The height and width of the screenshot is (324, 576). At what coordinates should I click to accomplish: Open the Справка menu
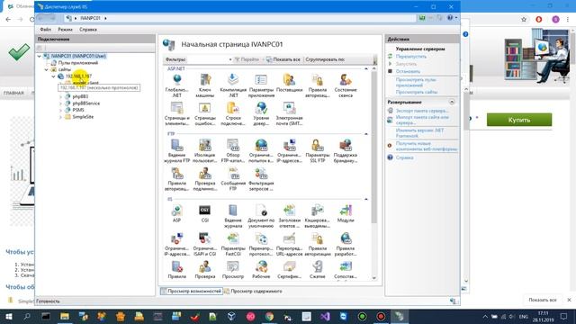[88, 30]
